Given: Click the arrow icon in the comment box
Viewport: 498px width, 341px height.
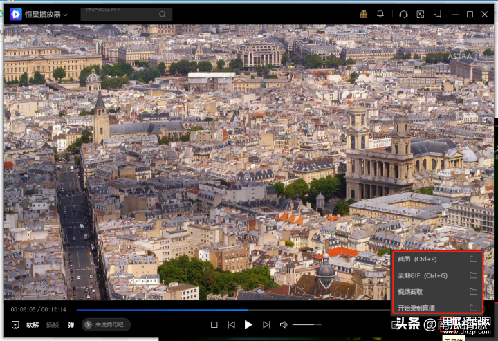Looking at the screenshot, I should tap(89, 325).
